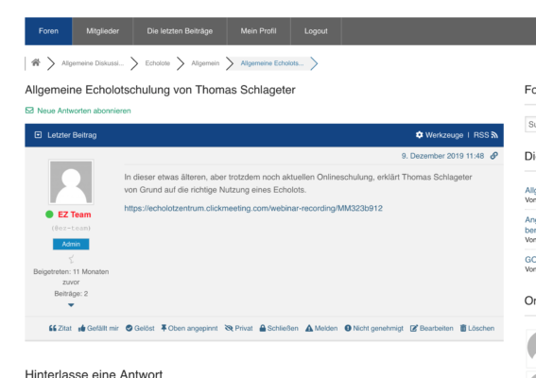Click the Hinterlasse eine Antwort heading
536x378 pixels.
(94, 373)
